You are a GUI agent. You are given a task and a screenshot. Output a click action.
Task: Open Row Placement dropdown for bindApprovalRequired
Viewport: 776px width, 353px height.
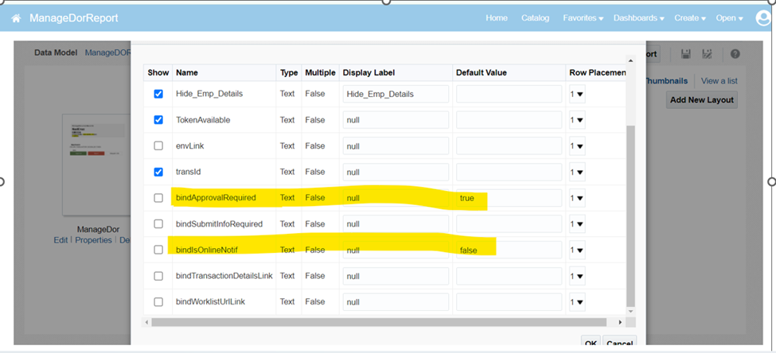[577, 198]
